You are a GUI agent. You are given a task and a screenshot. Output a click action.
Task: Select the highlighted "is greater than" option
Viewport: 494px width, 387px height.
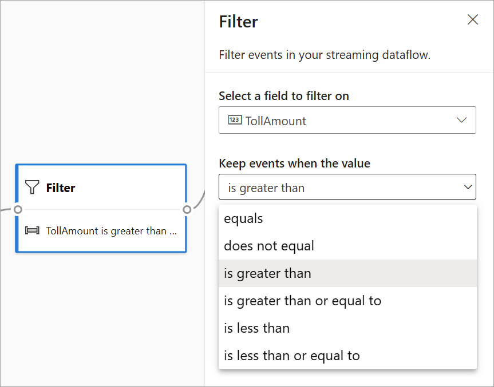pyautogui.click(x=267, y=273)
